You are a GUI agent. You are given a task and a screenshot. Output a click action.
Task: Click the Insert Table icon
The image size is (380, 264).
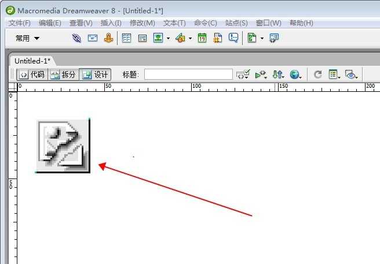click(126, 38)
